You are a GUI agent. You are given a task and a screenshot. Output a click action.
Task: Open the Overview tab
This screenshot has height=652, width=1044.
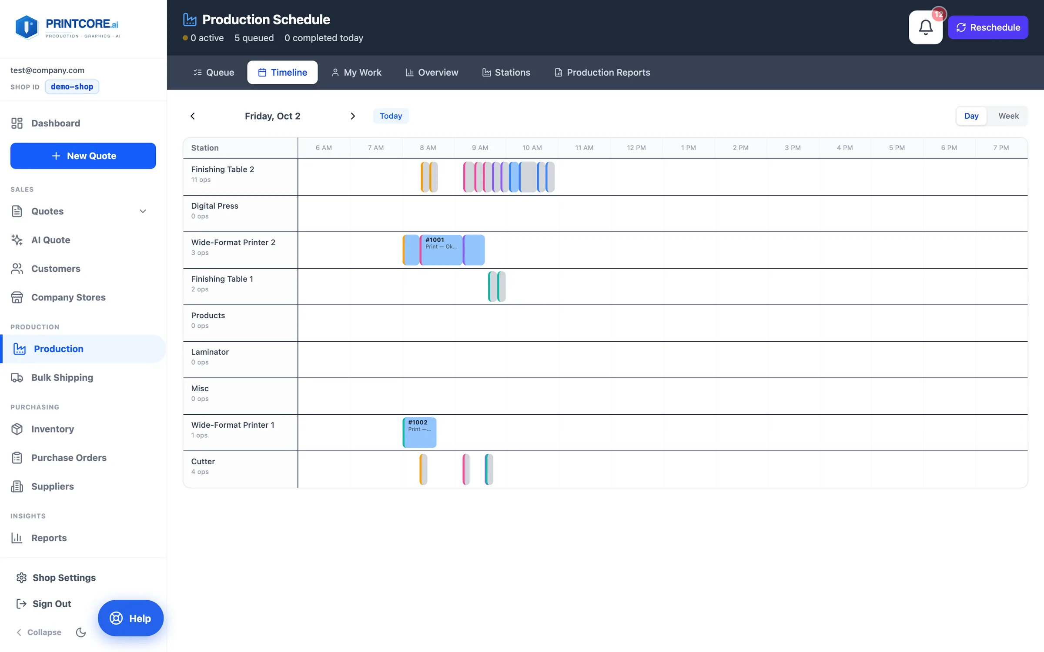432,73
